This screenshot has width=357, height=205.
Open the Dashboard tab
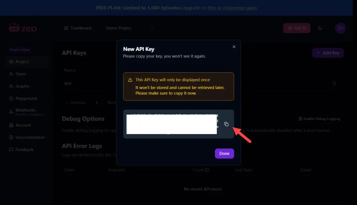point(78,28)
